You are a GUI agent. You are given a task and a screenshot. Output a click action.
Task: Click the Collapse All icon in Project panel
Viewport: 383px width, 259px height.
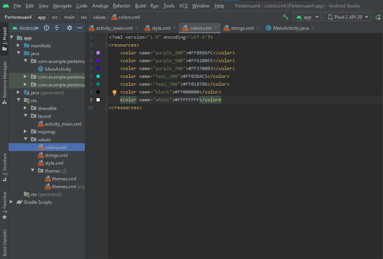click(57, 28)
